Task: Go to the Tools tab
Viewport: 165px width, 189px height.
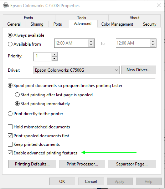Action: pos(82,18)
